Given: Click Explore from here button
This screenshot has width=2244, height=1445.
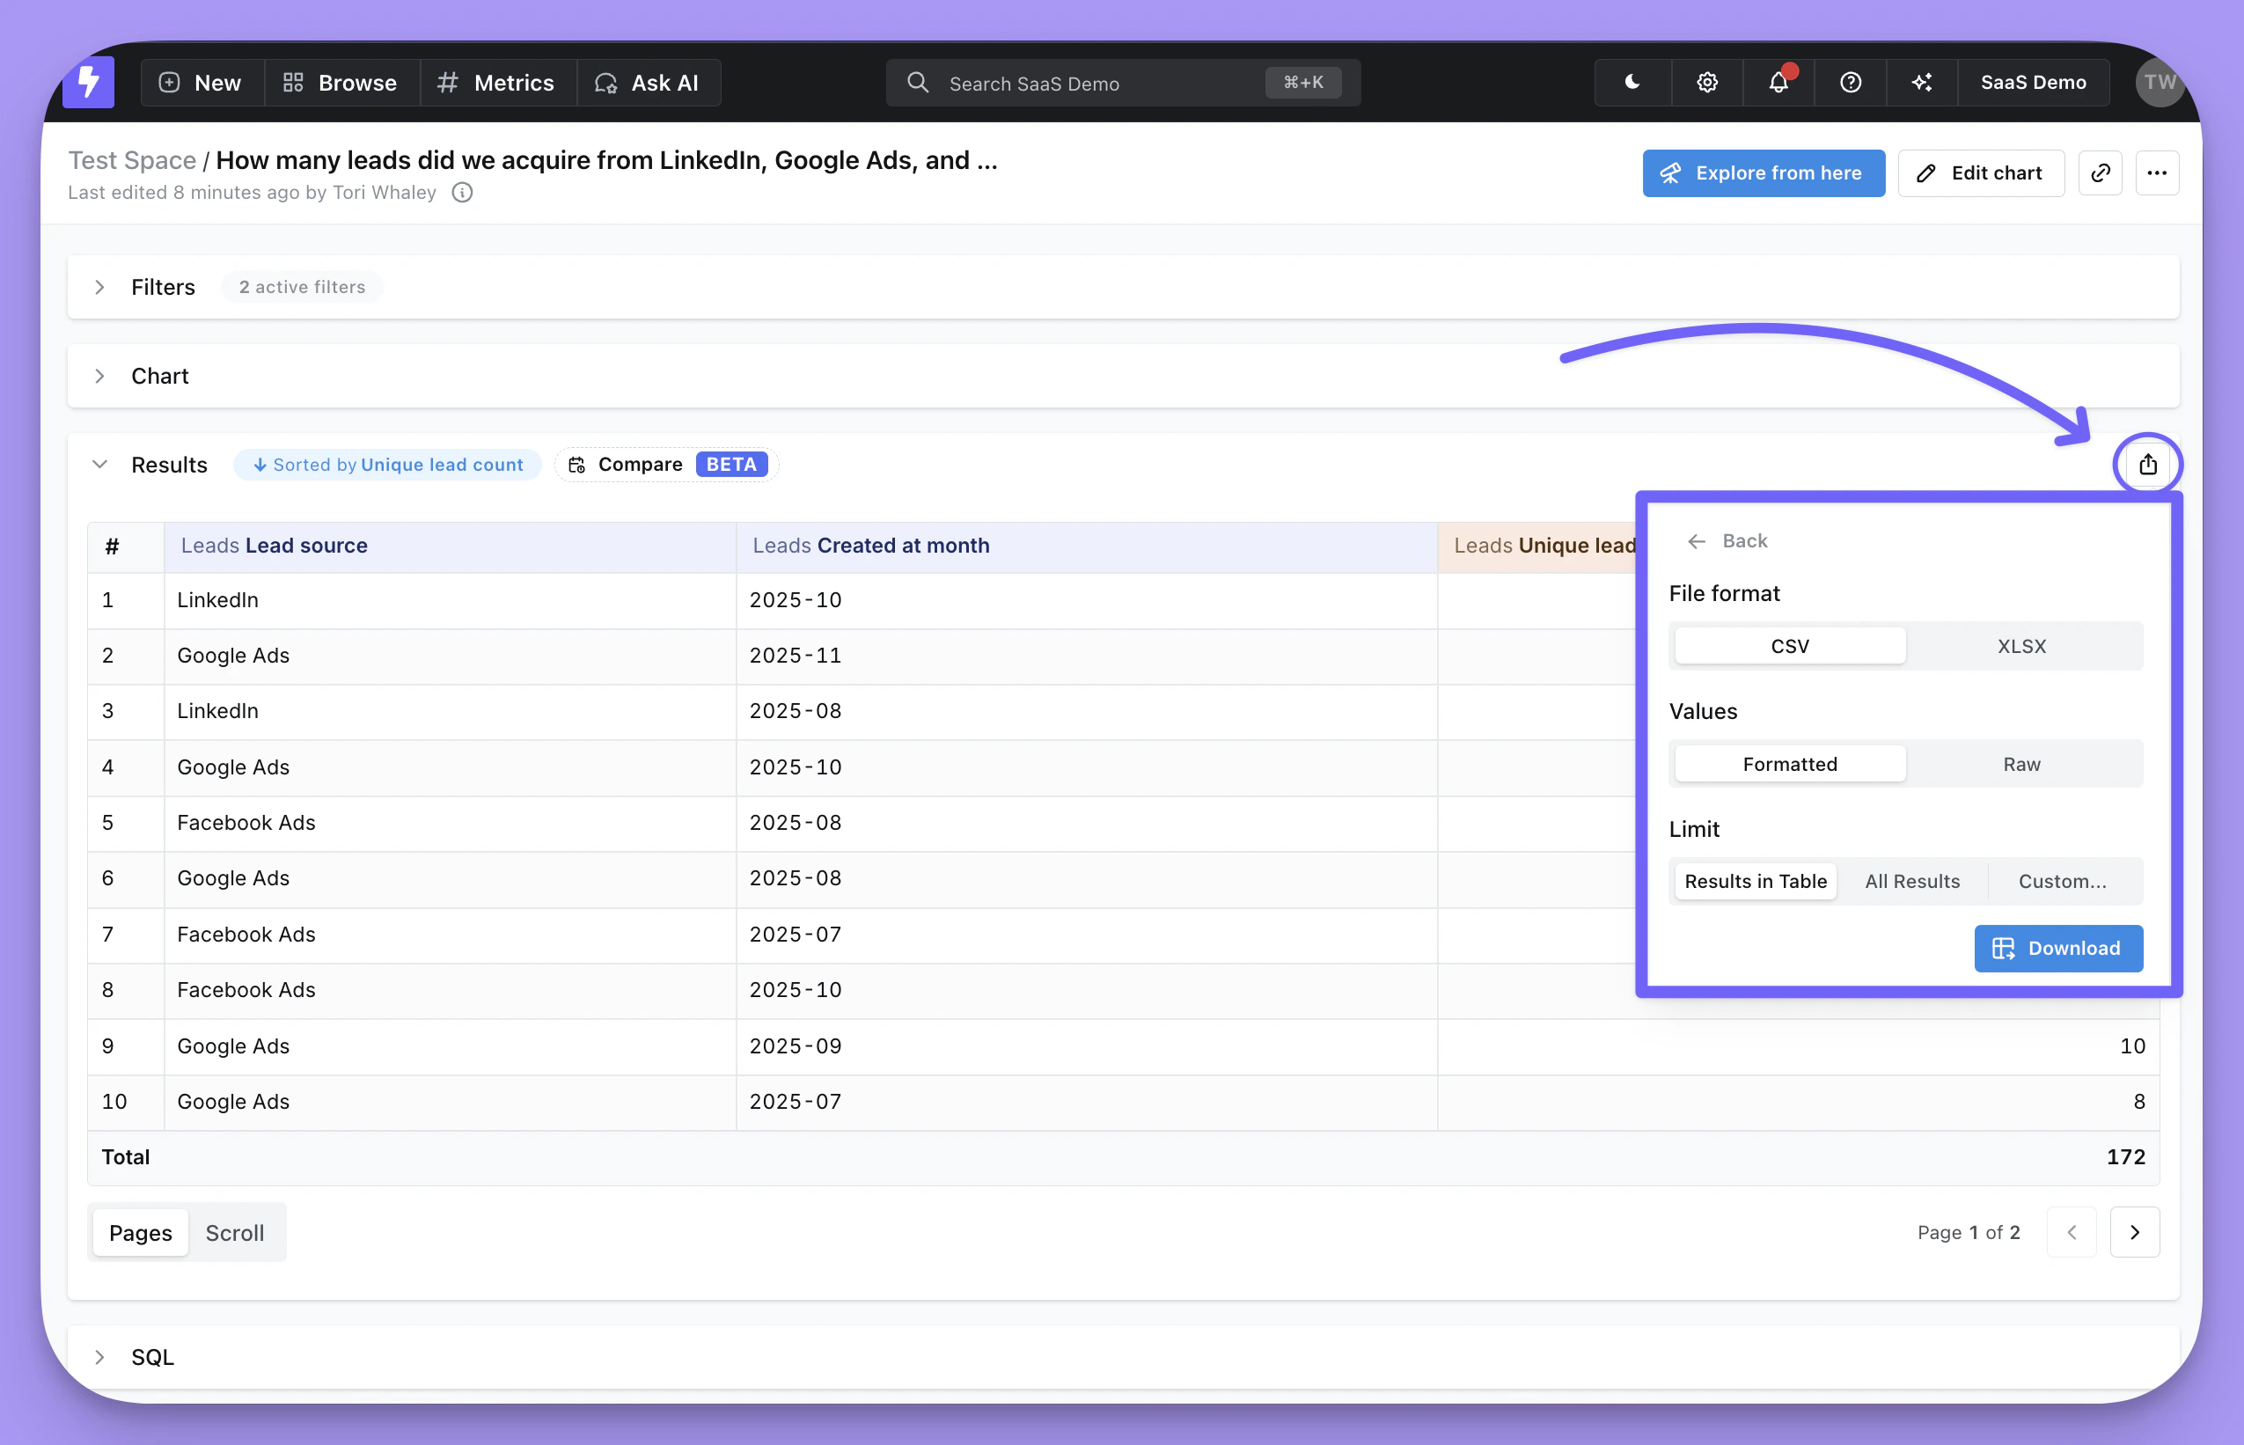Looking at the screenshot, I should (1763, 172).
